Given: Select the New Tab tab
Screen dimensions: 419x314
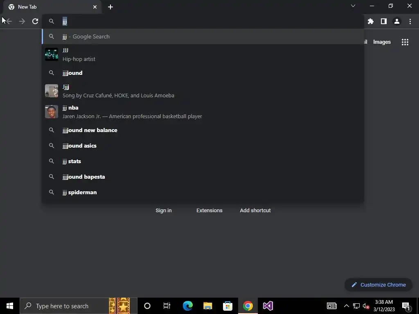Looking at the screenshot, I should tap(52, 7).
